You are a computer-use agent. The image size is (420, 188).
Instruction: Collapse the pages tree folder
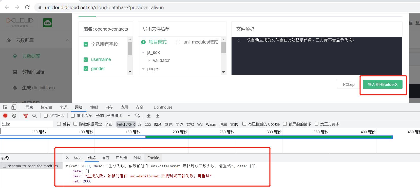[x=143, y=69]
